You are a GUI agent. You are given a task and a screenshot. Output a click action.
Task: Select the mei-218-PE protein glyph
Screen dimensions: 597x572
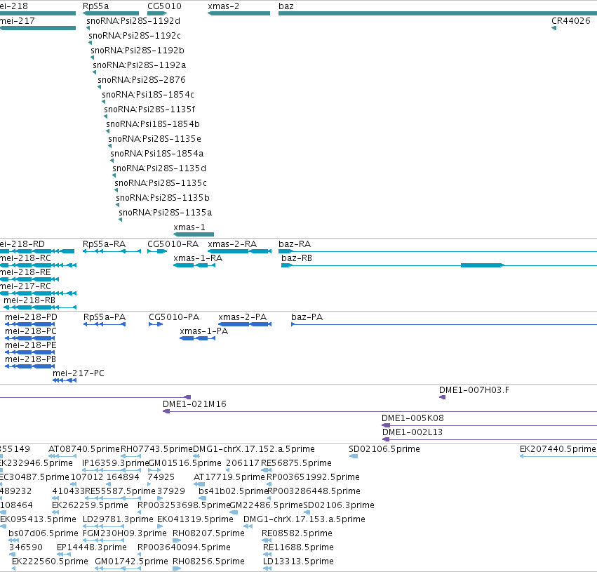click(29, 352)
